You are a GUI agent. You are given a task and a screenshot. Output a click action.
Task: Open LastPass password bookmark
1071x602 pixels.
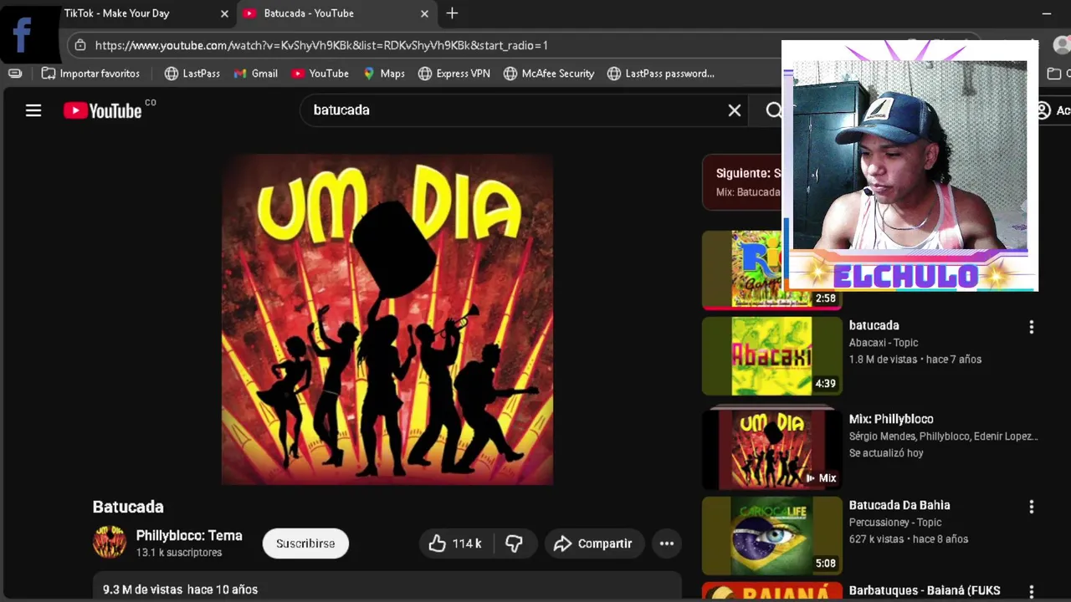(x=661, y=74)
